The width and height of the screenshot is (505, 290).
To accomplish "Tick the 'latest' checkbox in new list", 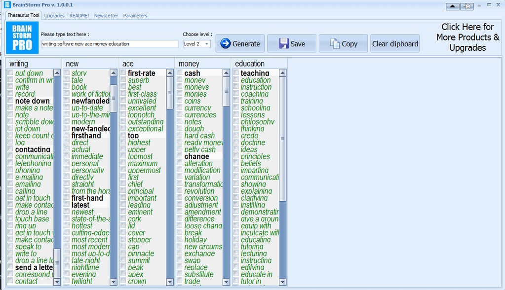I will click(x=67, y=204).
